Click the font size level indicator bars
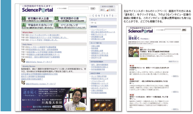This screenshot has height=114, width=193. 107,10
